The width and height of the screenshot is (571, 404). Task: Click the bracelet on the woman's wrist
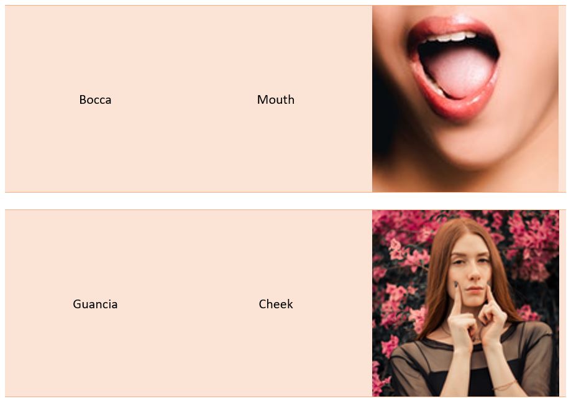[x=506, y=385]
